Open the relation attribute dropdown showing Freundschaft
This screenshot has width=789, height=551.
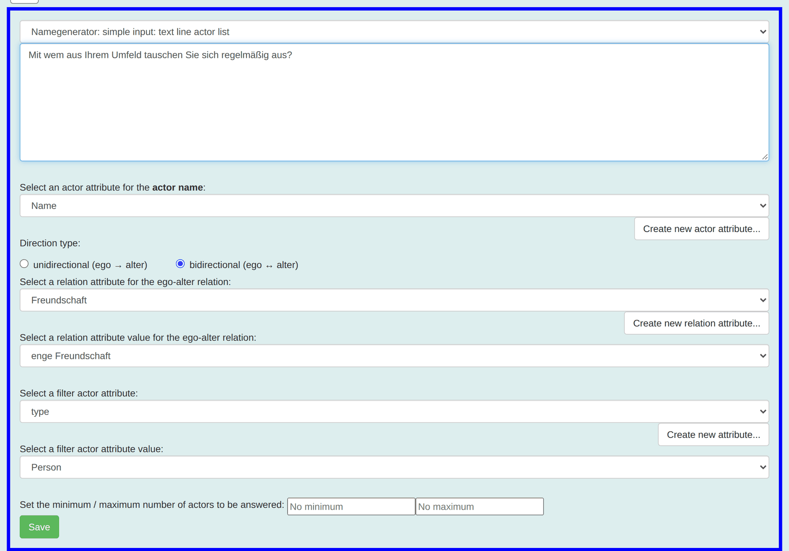pos(394,300)
